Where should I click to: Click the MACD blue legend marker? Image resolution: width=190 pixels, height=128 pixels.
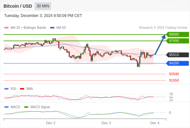(x=6, y=107)
